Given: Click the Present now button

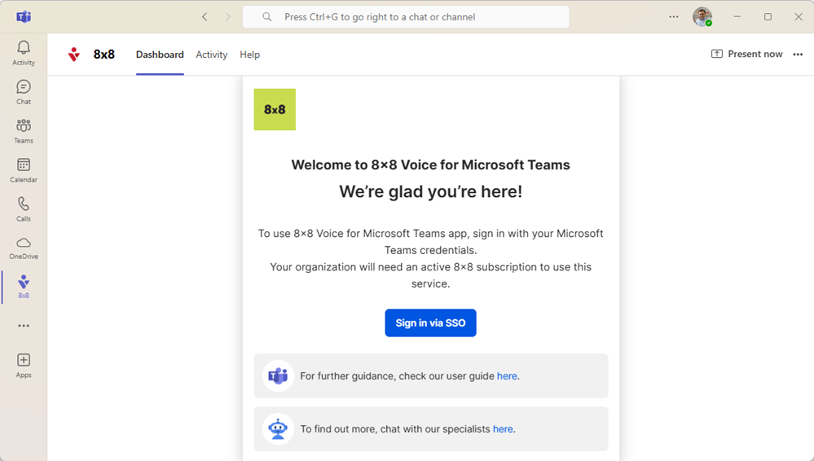Looking at the screenshot, I should click(746, 55).
